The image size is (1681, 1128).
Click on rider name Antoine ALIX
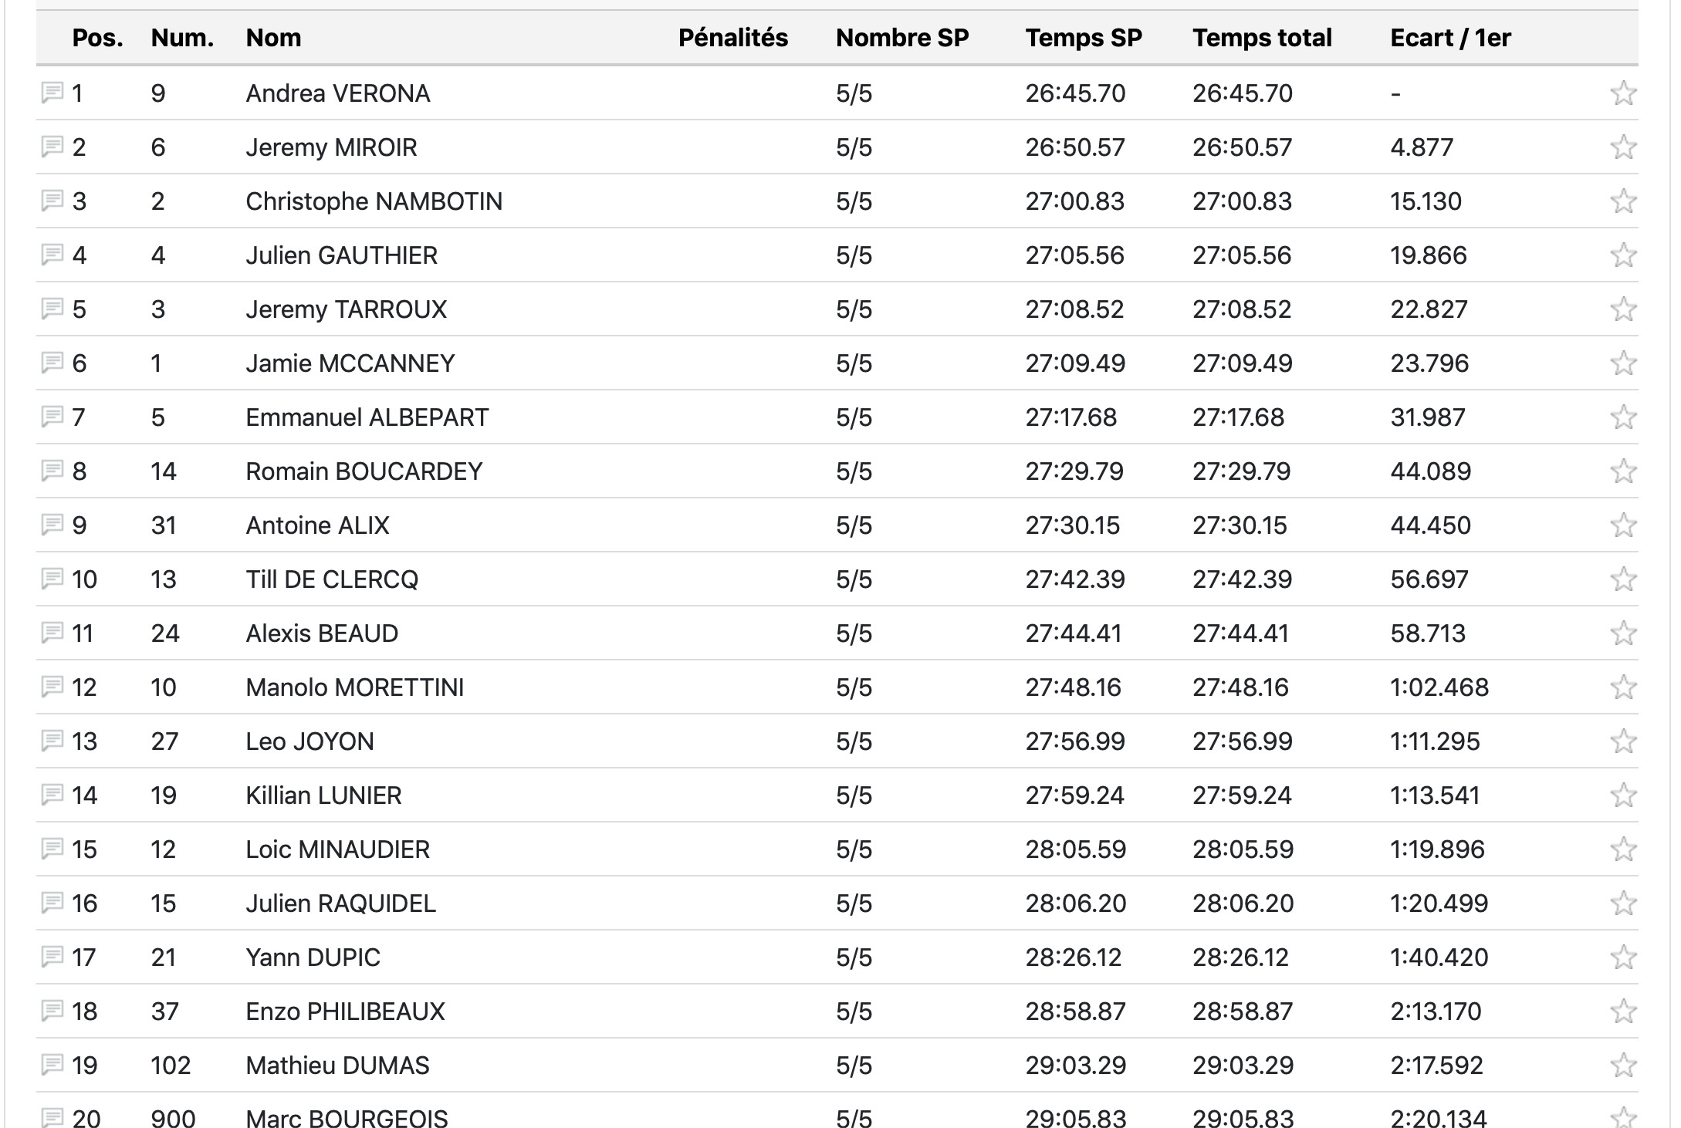pos(317,525)
